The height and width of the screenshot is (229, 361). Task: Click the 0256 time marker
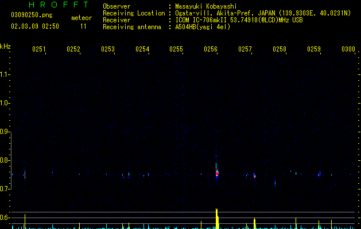tap(211, 49)
